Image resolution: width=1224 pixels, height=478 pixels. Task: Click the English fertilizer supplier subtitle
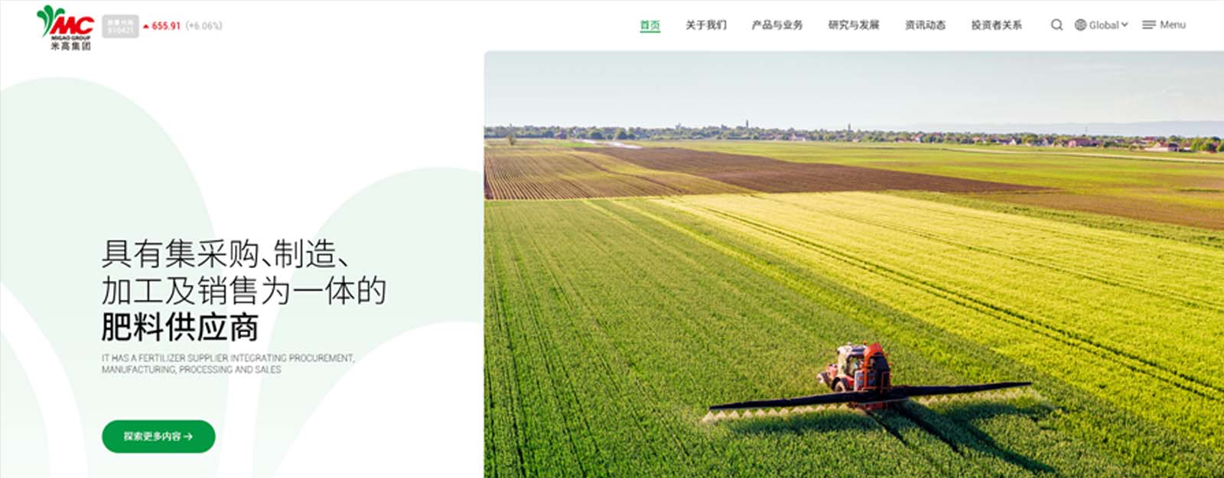228,363
